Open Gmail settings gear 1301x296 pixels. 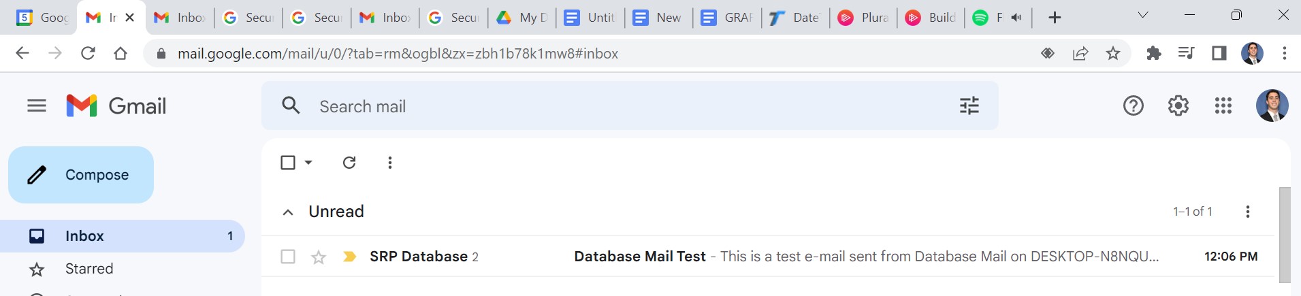[x=1178, y=105]
